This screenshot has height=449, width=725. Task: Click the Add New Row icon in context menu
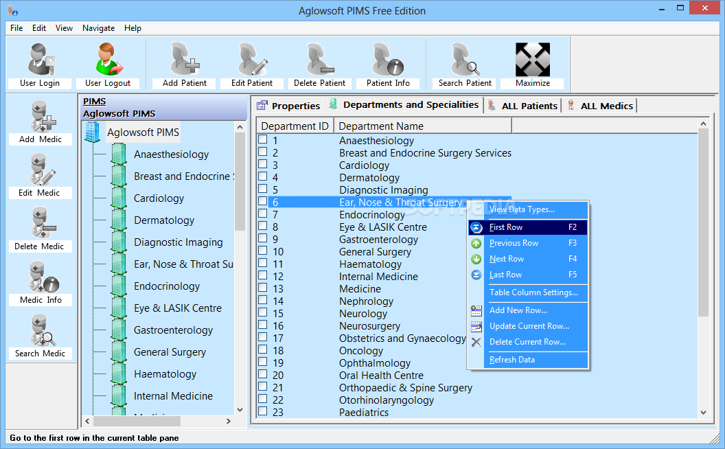(x=476, y=310)
